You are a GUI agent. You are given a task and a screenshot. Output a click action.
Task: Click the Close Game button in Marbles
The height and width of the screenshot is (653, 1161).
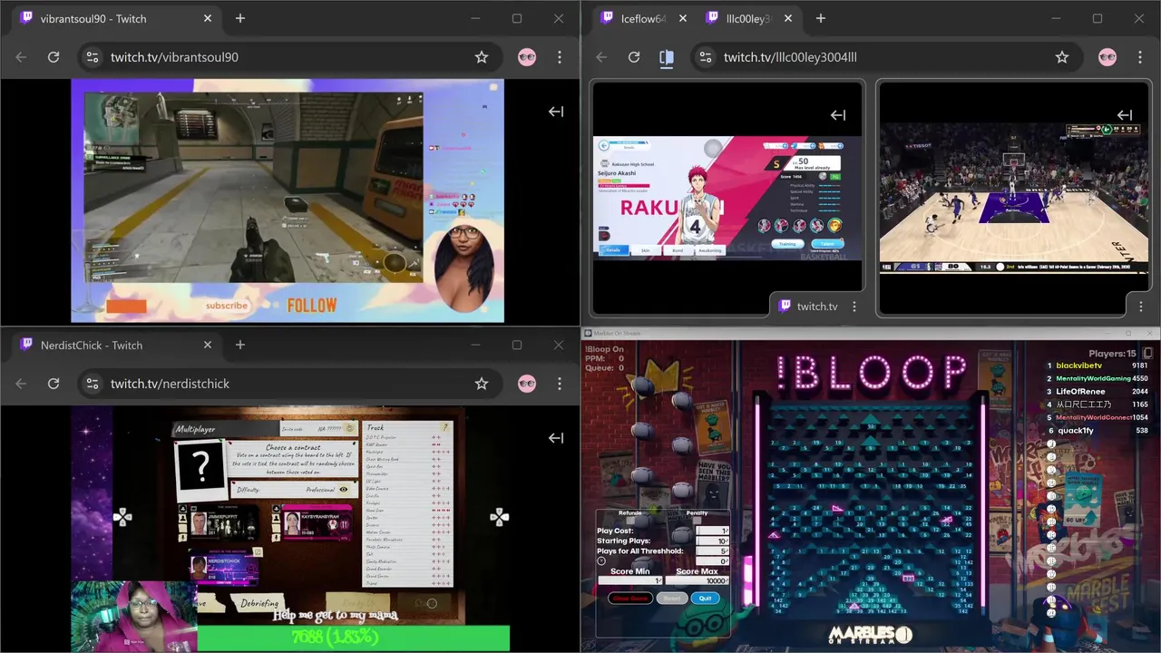click(x=631, y=599)
